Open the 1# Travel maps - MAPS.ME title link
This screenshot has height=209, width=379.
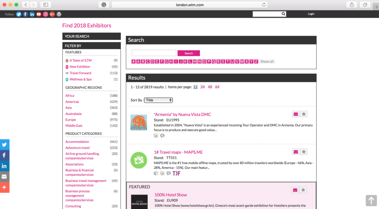[178, 153]
